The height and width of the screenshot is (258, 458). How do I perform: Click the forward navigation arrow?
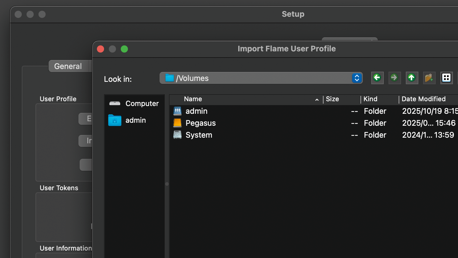pos(394,78)
